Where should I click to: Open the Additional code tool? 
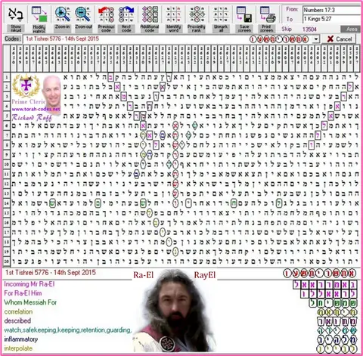click(x=150, y=14)
